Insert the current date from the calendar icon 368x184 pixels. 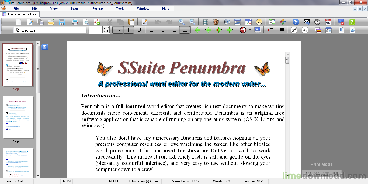[328, 22]
